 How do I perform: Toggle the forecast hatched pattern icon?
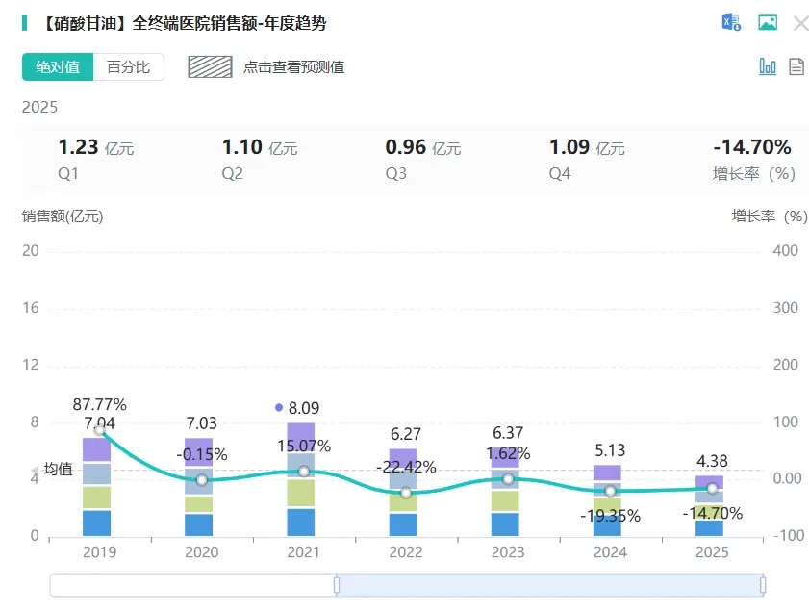[x=210, y=66]
